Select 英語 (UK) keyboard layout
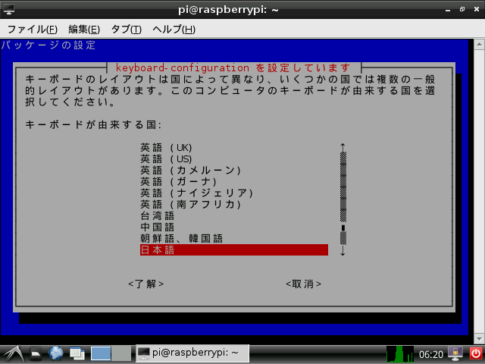485x364 pixels. pos(166,148)
